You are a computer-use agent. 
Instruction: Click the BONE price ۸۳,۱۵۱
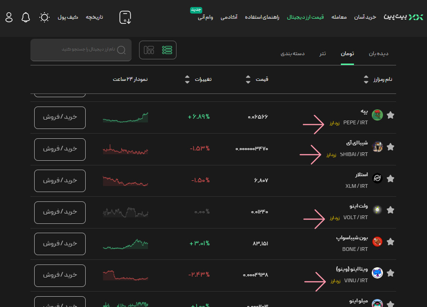tap(260, 244)
